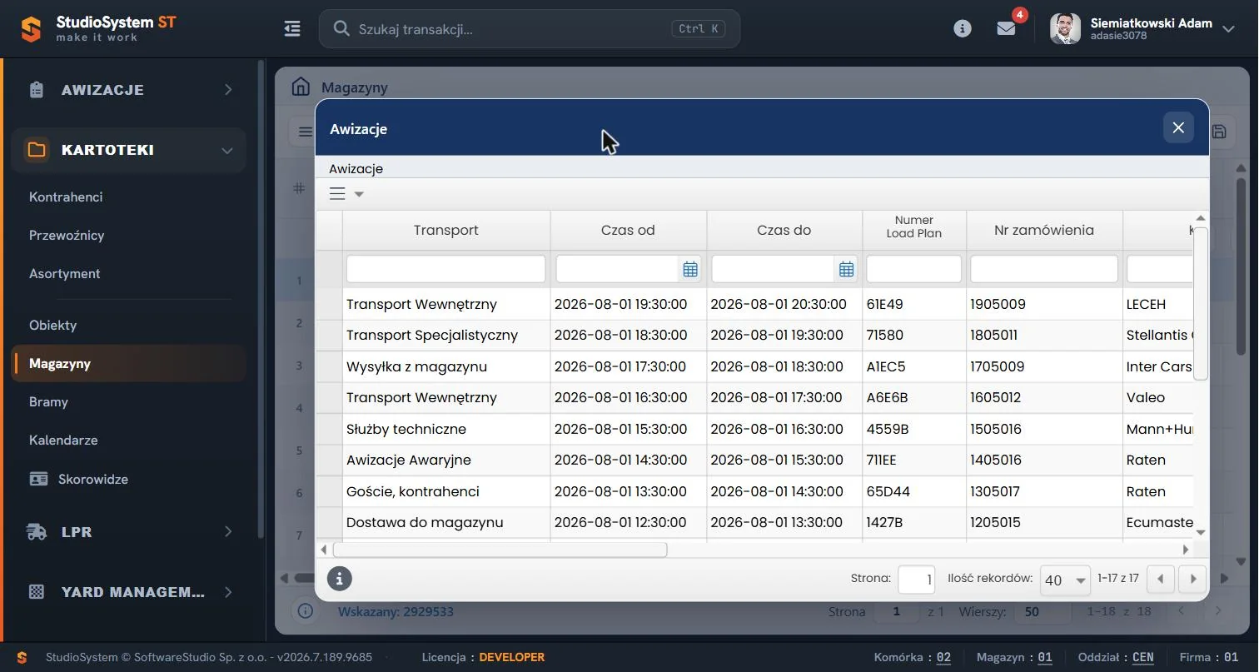Sort by the Transport column header

pos(446,231)
